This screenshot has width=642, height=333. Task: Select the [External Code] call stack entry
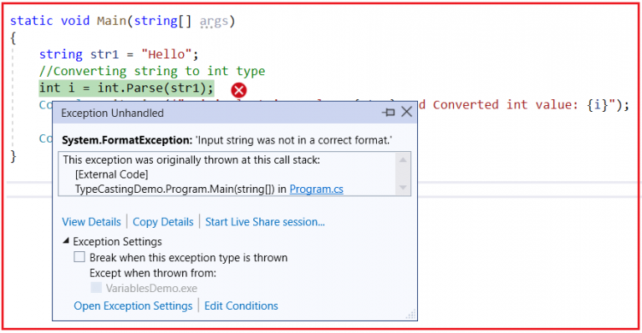(x=111, y=174)
